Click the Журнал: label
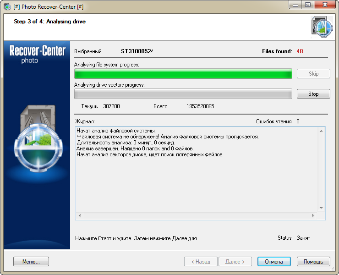The height and width of the screenshot is (275, 339). pos(85,121)
